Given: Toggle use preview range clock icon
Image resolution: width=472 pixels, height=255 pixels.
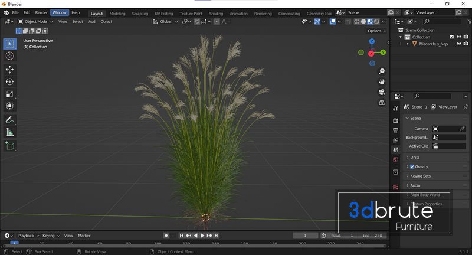Looking at the screenshot, I should click(323, 236).
